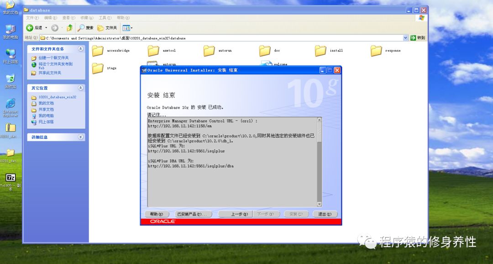Go back using the green Back arrow
Viewport: 493px width, 264px height.
tap(30, 28)
